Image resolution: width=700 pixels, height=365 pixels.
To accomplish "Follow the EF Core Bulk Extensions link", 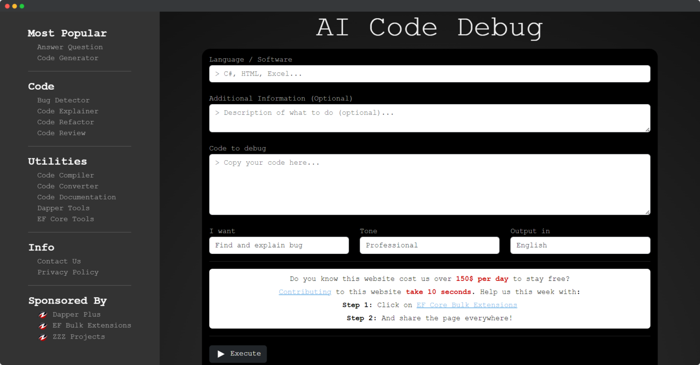I will (x=466, y=305).
